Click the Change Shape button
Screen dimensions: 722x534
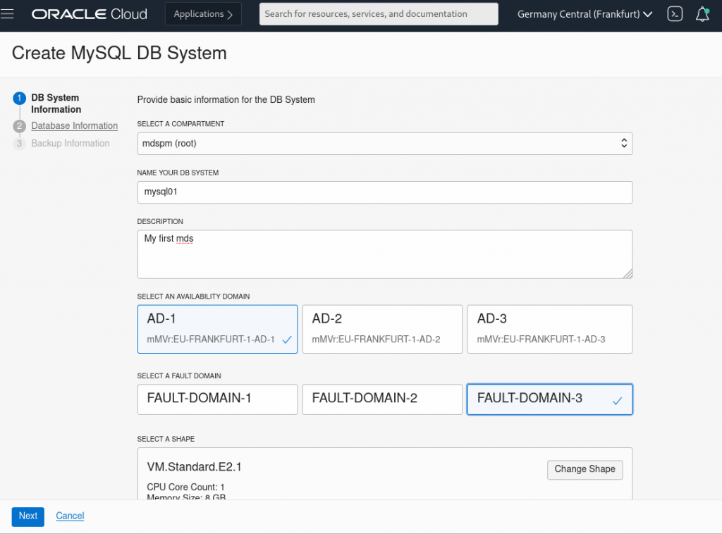585,470
